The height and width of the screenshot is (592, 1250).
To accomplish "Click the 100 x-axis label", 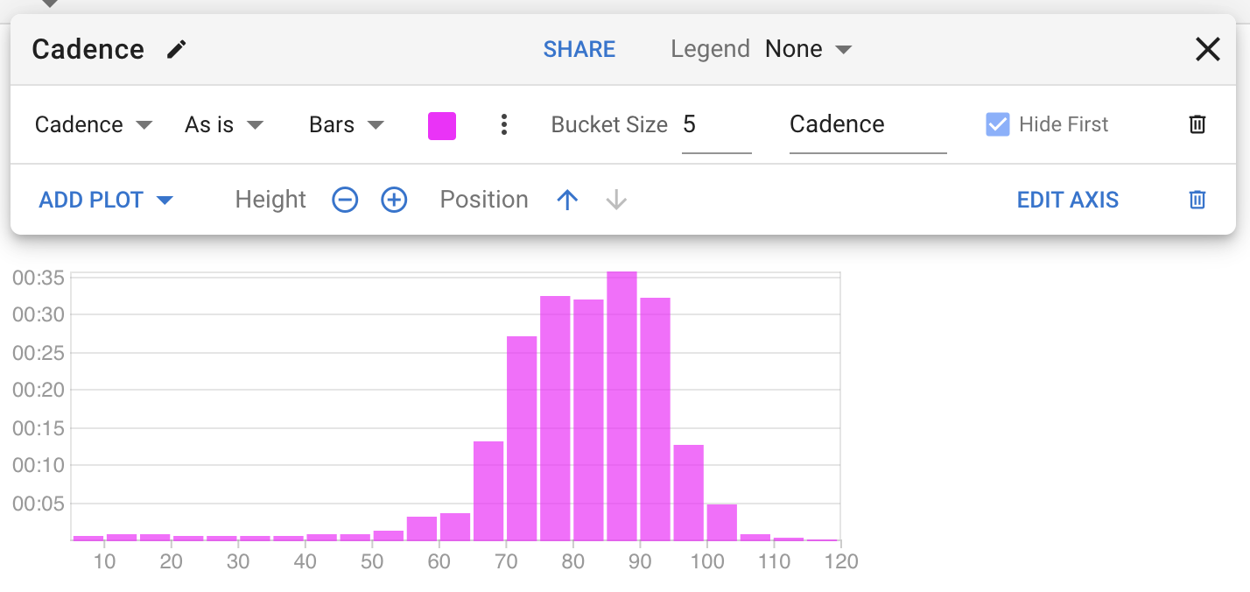I will [707, 561].
